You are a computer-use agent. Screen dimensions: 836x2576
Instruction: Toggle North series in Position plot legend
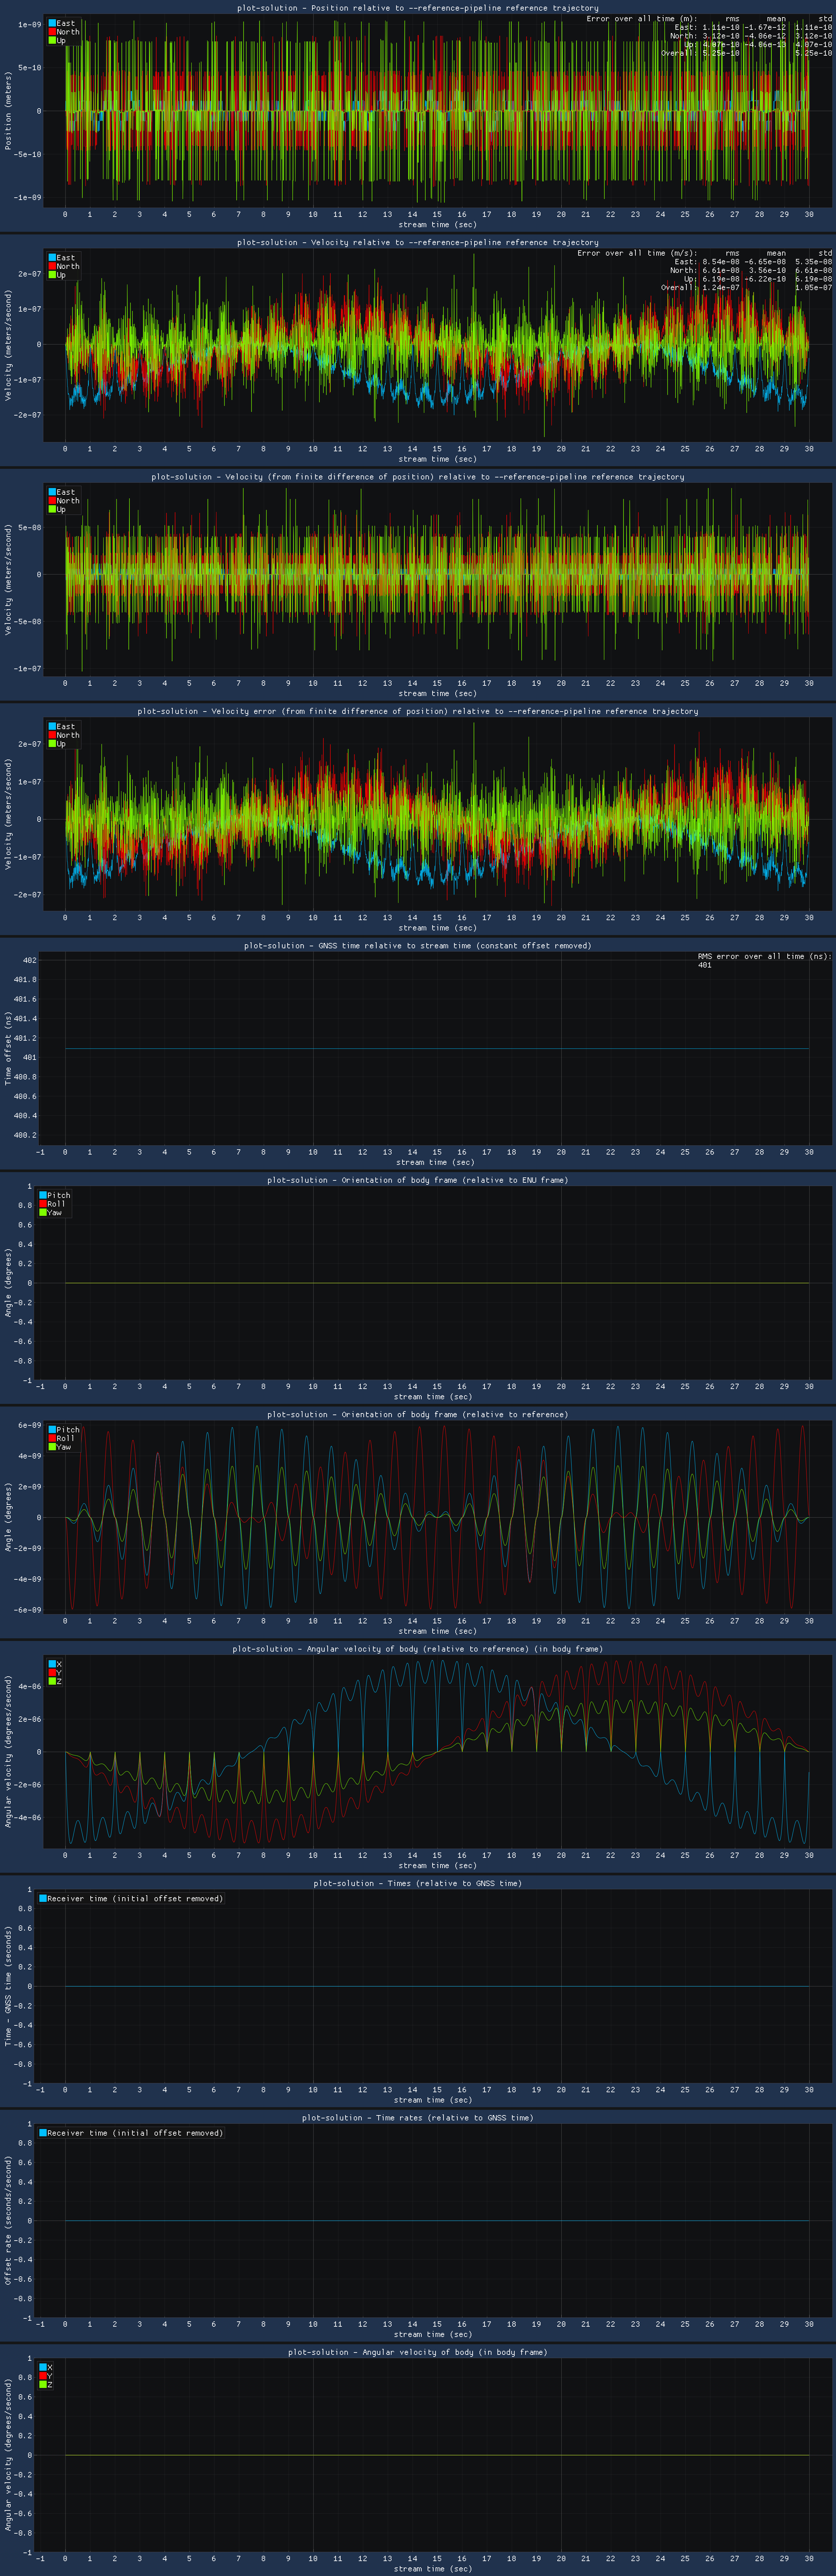[x=64, y=32]
